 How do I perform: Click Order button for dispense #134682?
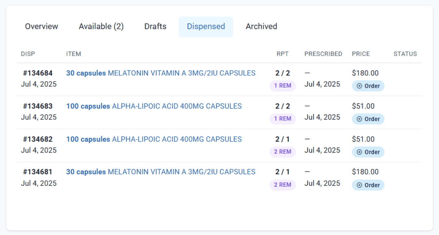[x=368, y=152]
